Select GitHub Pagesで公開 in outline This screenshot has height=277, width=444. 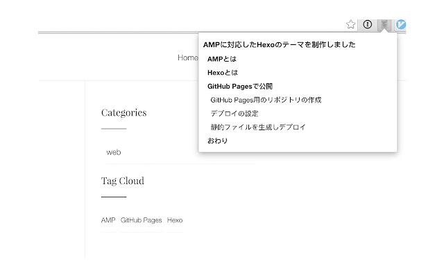coord(240,86)
